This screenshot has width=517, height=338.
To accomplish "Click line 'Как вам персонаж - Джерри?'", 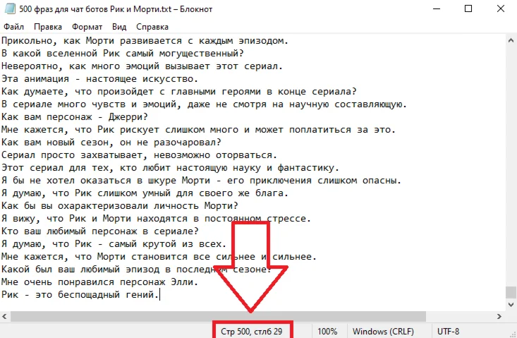I will (x=75, y=117).
